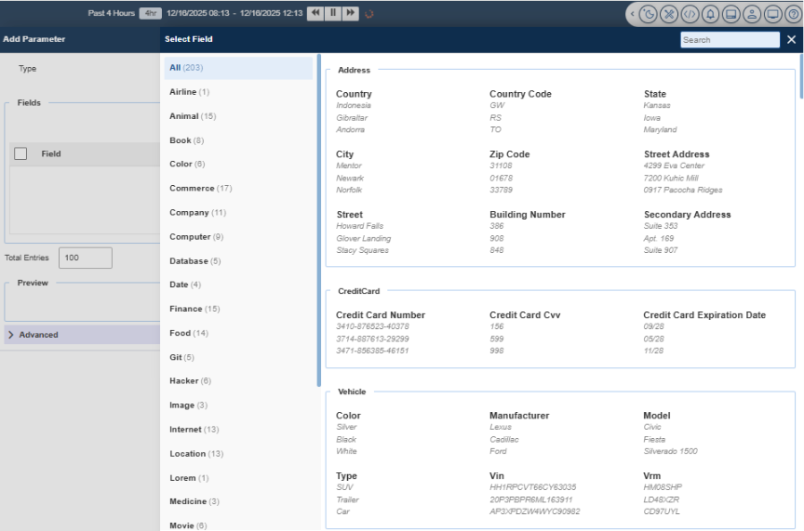This screenshot has height=531, width=804.
Task: Click the clock history icon
Action: pos(649,14)
